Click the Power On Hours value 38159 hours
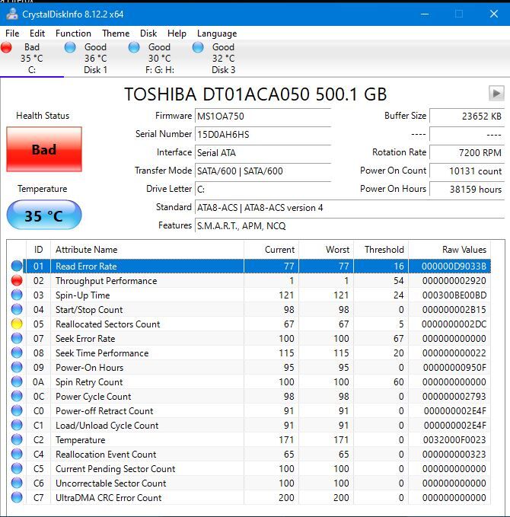Viewport: 510px width, 517px height. click(467, 189)
